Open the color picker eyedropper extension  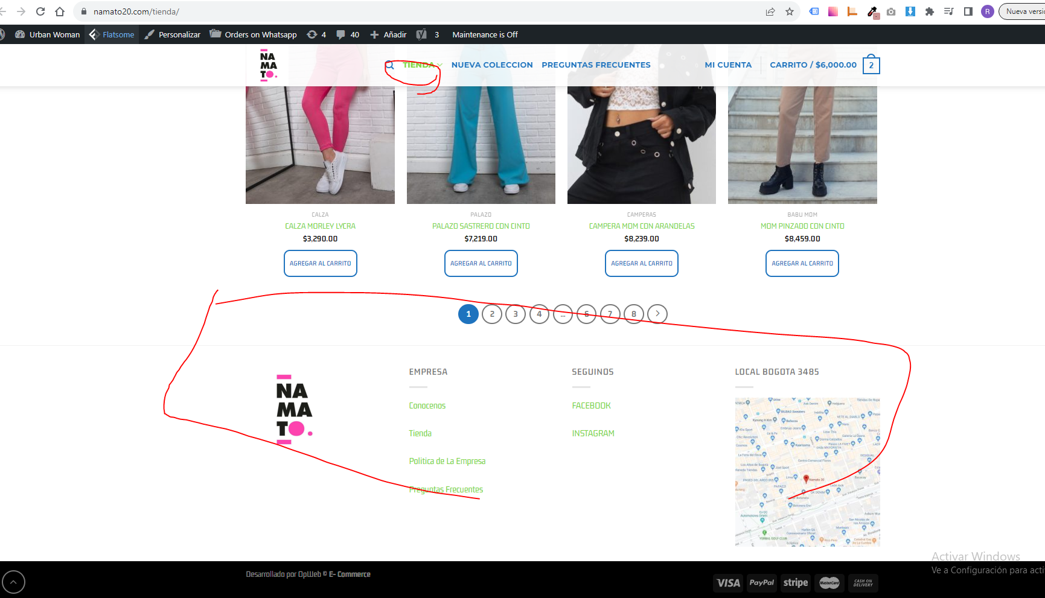pos(872,11)
